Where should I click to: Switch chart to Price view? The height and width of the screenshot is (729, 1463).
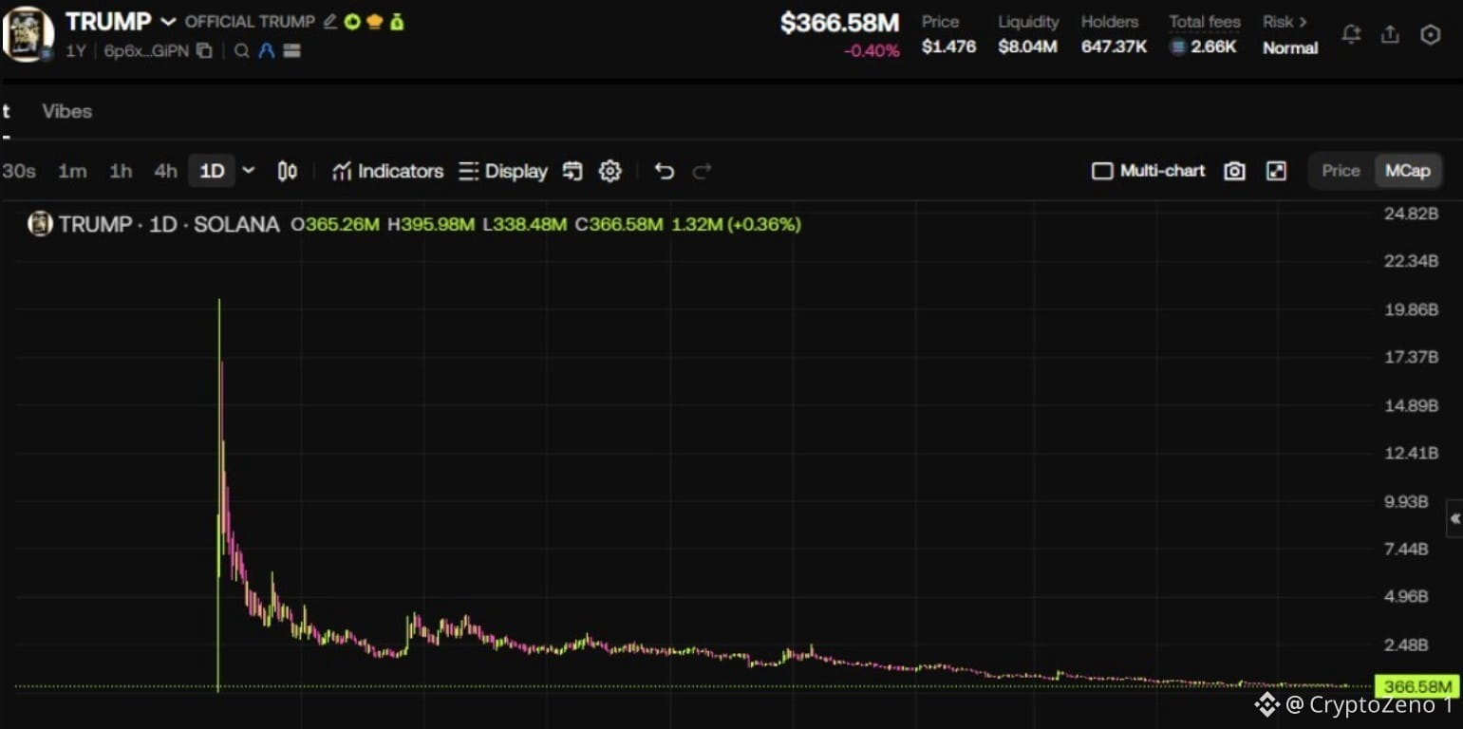(1341, 171)
